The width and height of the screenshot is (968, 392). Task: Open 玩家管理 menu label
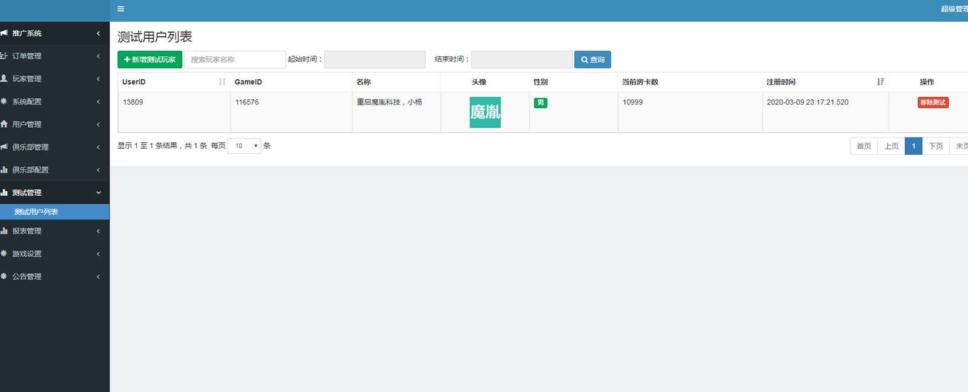(27, 79)
